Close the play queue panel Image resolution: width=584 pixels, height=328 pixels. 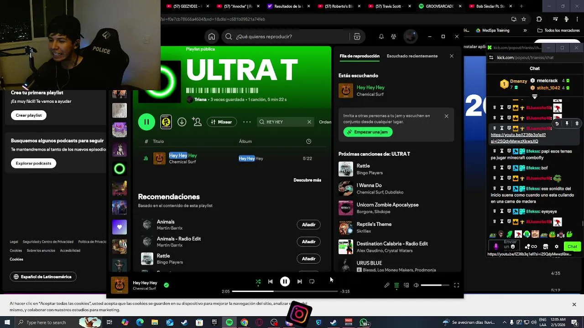click(452, 56)
